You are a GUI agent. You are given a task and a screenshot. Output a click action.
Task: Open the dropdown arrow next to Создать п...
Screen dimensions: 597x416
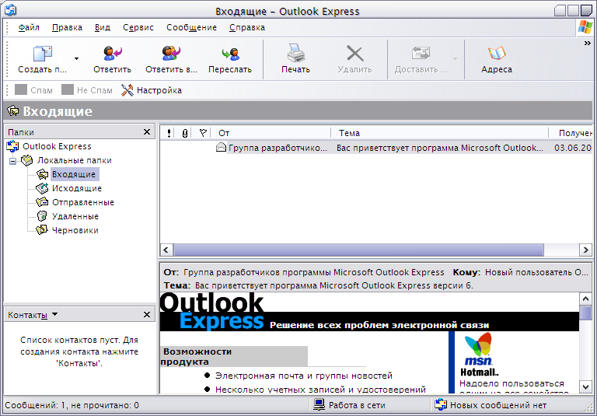tap(76, 58)
